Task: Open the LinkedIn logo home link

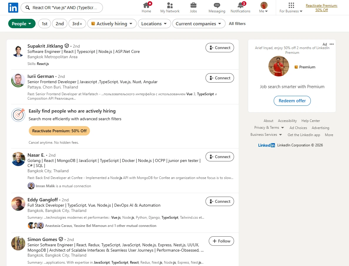Action: [13, 8]
